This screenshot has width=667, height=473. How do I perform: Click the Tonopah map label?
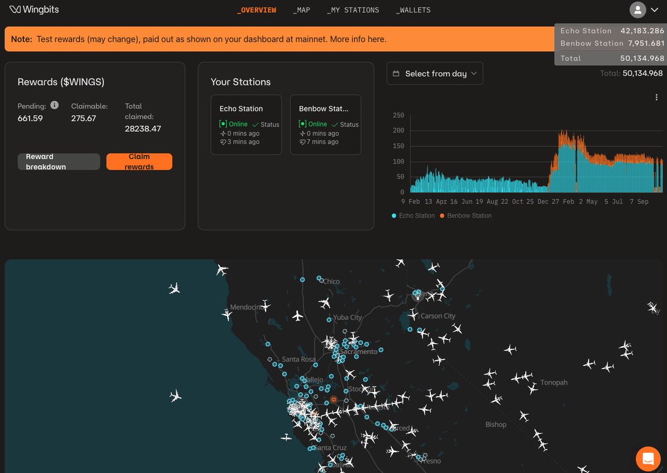point(554,383)
